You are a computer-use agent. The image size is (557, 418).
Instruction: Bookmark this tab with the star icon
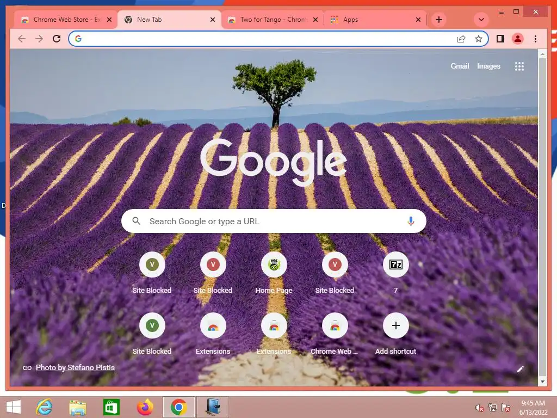[479, 39]
